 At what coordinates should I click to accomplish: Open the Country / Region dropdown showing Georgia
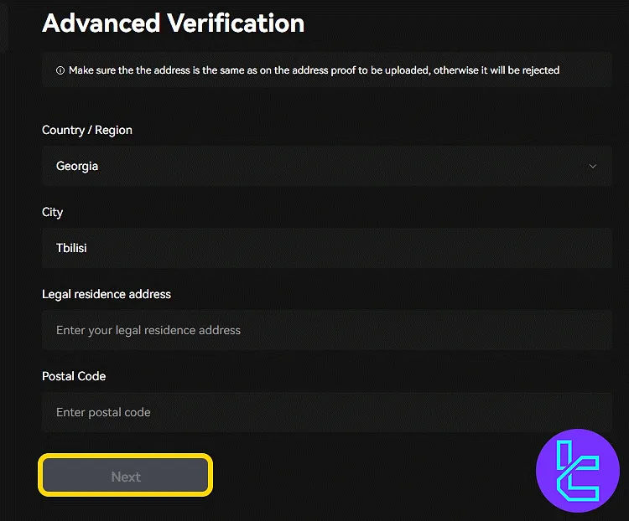pyautogui.click(x=326, y=166)
